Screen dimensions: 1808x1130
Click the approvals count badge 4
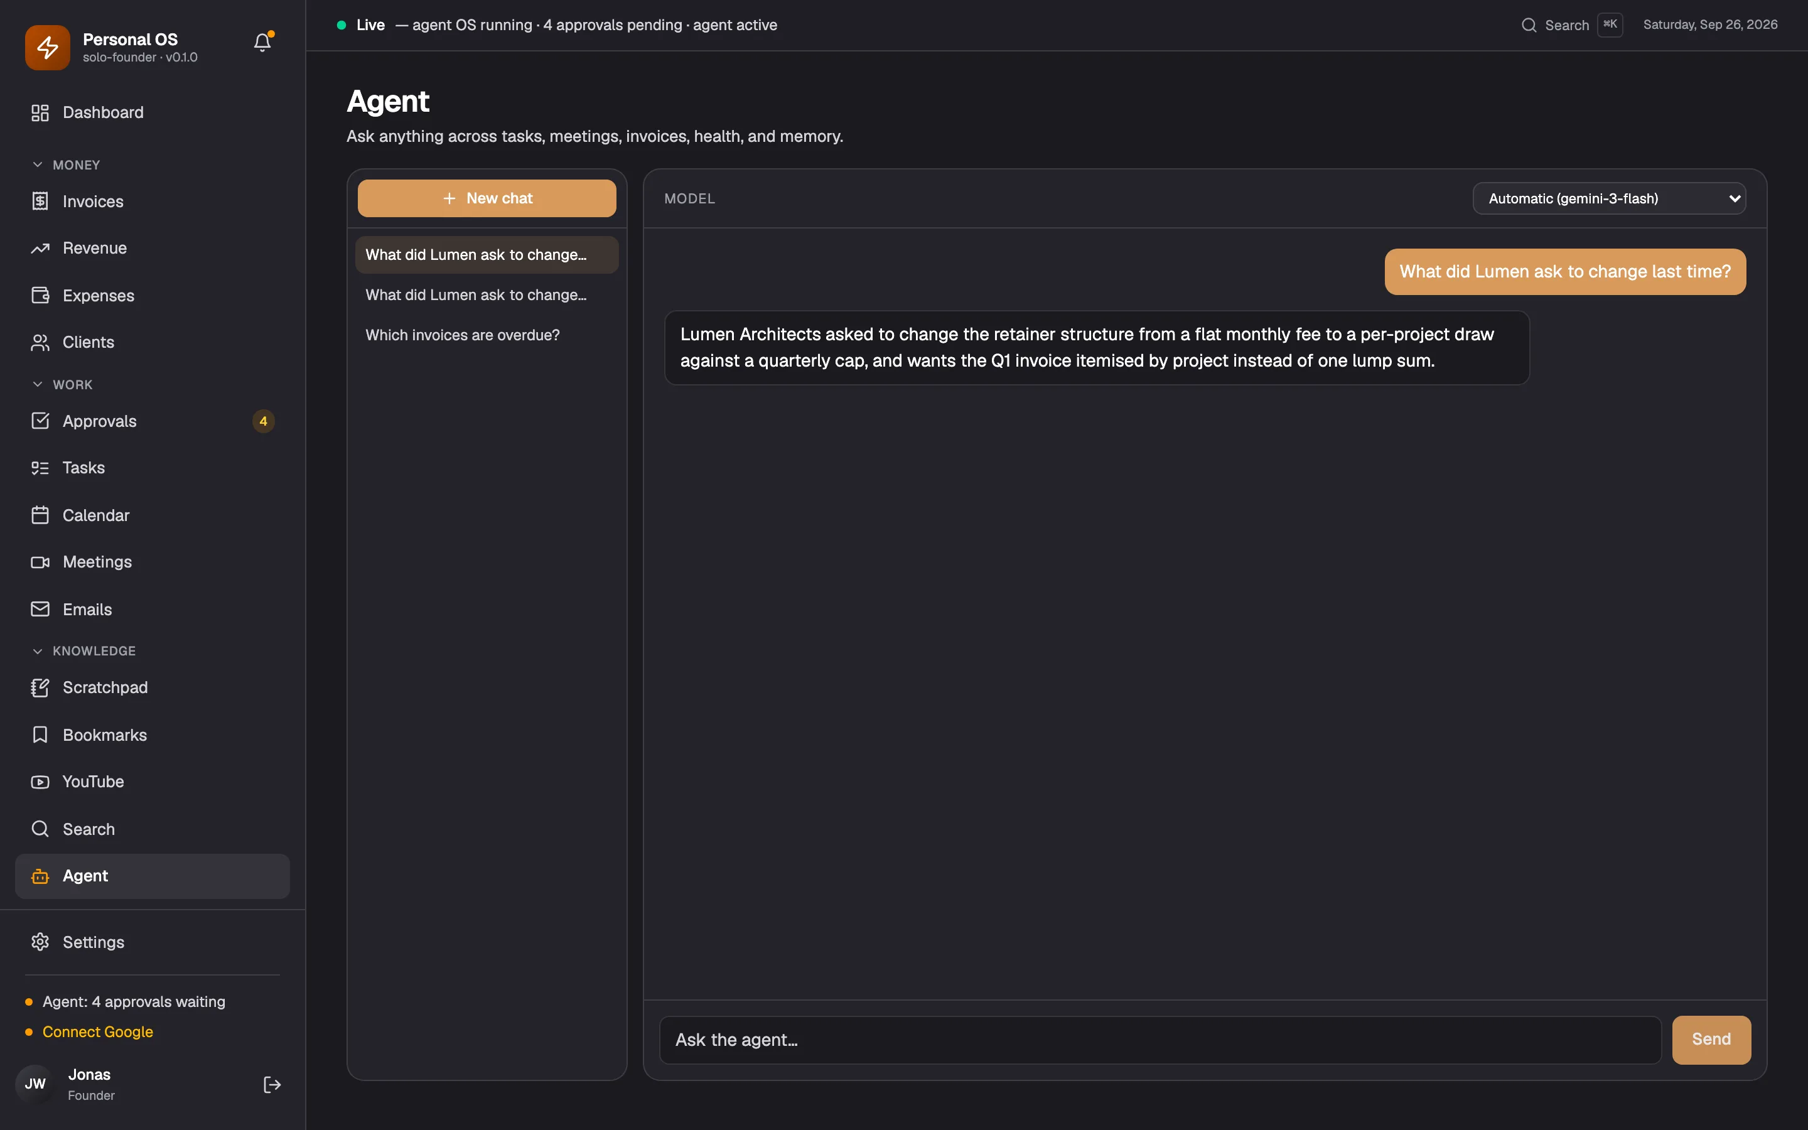click(x=263, y=421)
